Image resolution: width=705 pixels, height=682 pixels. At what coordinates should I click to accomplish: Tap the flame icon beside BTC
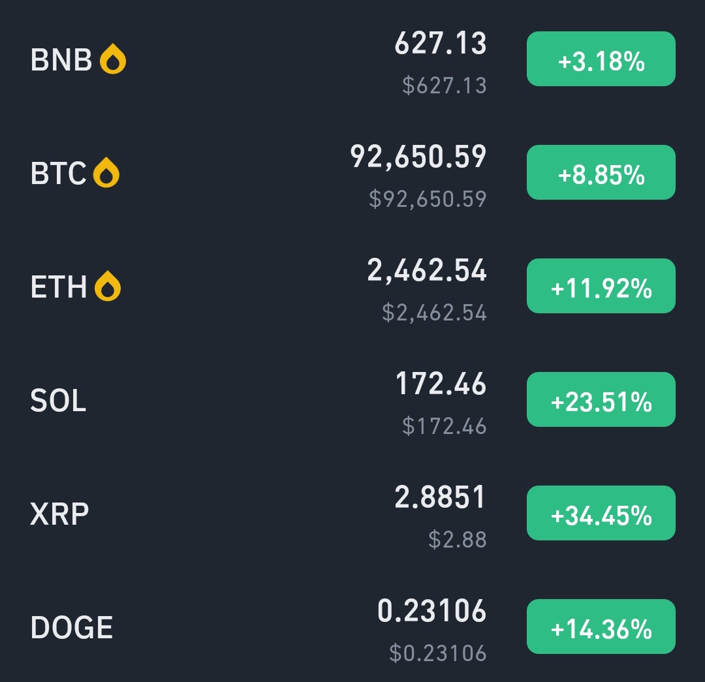(106, 173)
